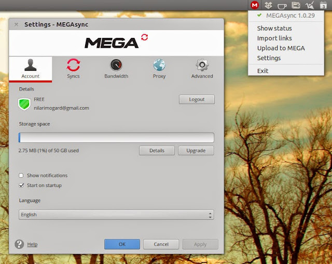
Task: Confirm settings with OK
Action: [x=122, y=244]
